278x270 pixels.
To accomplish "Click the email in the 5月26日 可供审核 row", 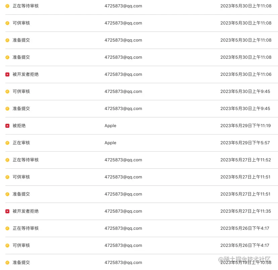I will pos(123,246).
